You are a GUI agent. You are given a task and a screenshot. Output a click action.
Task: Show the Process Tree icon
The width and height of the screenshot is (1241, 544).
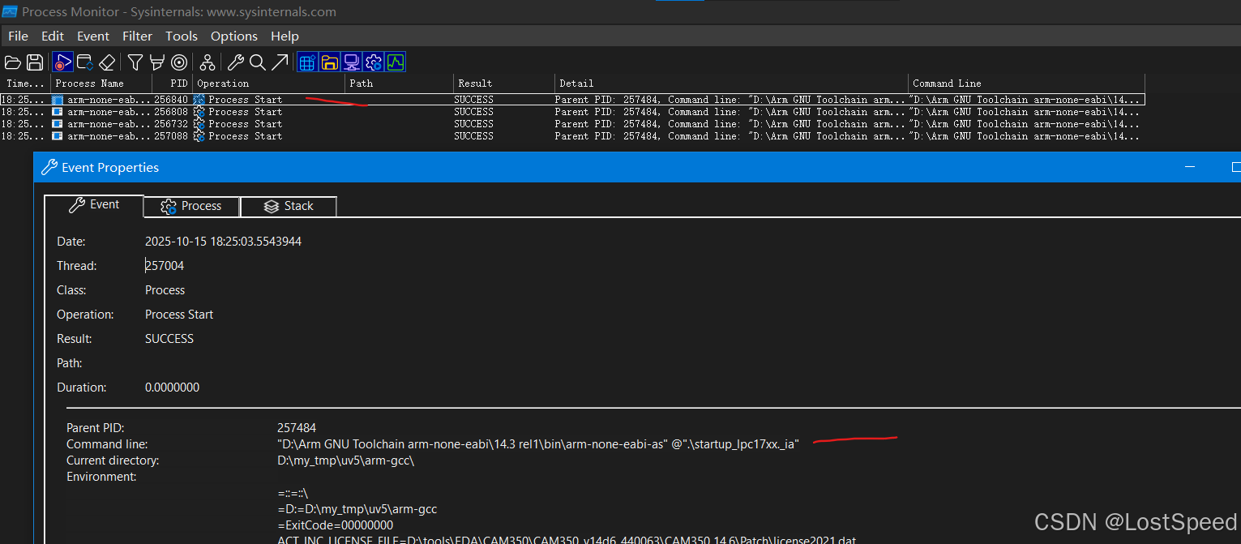click(208, 62)
